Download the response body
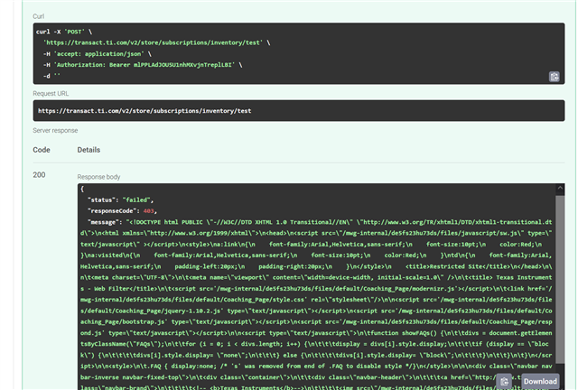The height and width of the screenshot is (390, 578). click(x=540, y=381)
